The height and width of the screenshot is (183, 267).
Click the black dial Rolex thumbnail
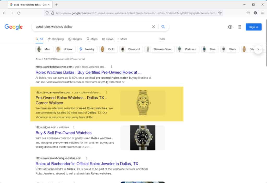pyautogui.click(x=143, y=138)
